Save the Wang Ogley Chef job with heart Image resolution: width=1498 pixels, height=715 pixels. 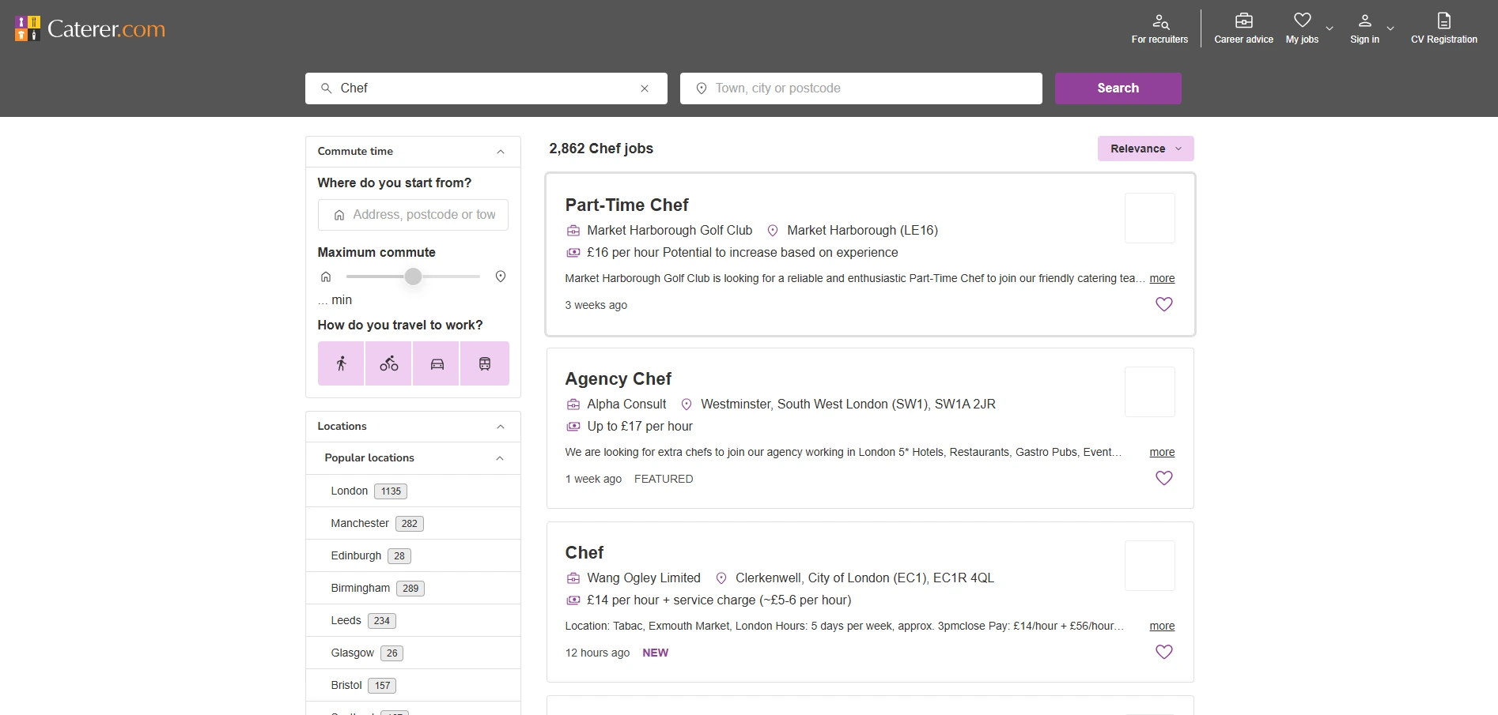point(1164,652)
